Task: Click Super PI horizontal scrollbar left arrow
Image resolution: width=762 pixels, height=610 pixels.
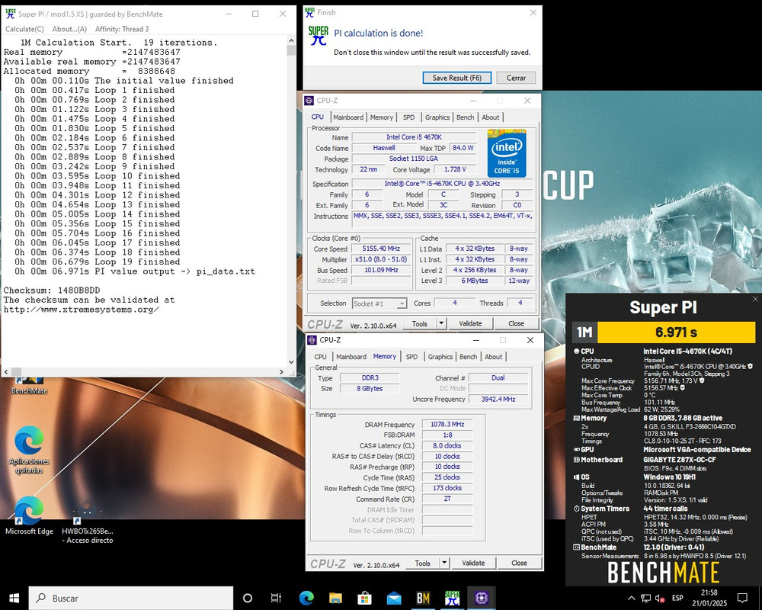Action: tap(5, 371)
